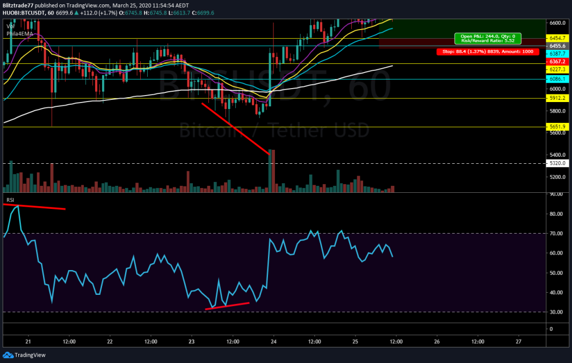Click the TradingView cloud logo icon
572x363 pixels.
(x=8, y=355)
